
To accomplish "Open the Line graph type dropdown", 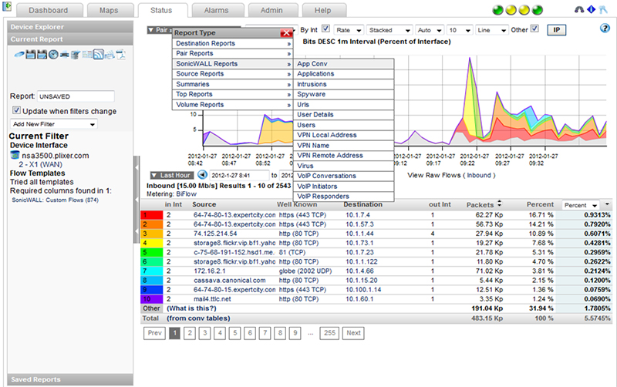I will 491,30.
